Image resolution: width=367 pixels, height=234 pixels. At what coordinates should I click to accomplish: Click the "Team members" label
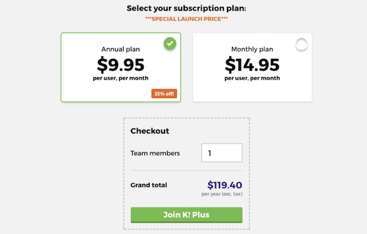(155, 153)
